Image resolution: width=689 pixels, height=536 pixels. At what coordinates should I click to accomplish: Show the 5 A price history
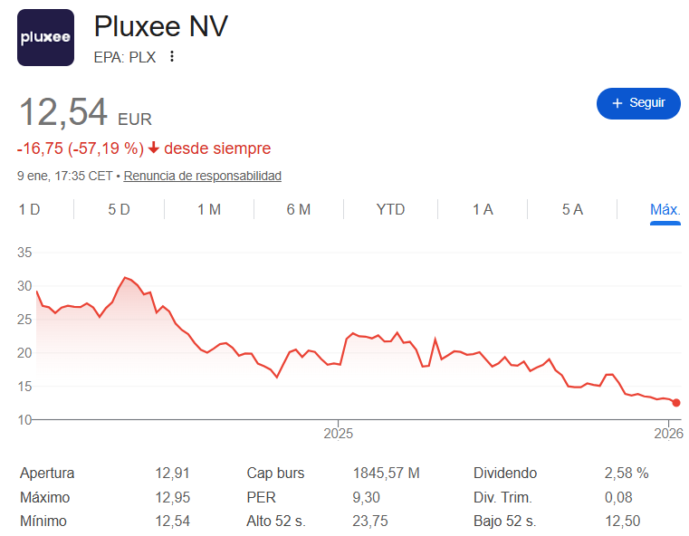pos(572,210)
